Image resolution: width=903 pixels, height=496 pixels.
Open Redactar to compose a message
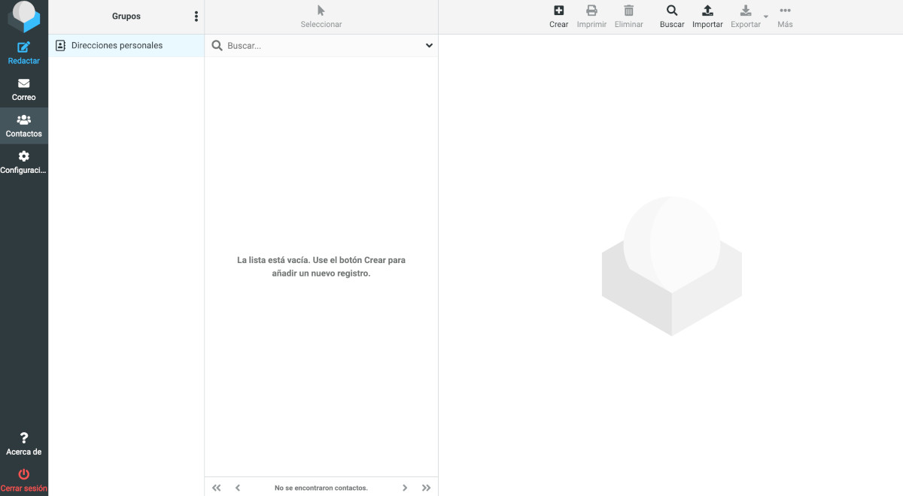pos(24,53)
